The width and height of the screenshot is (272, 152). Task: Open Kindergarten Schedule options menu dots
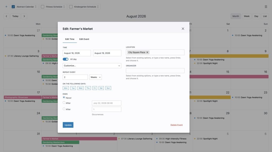(98, 7)
